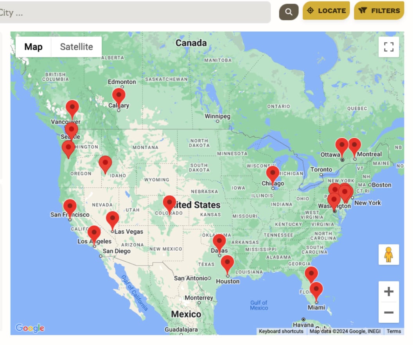Open the Montreal location pin
The width and height of the screenshot is (413, 345).
coord(354,146)
